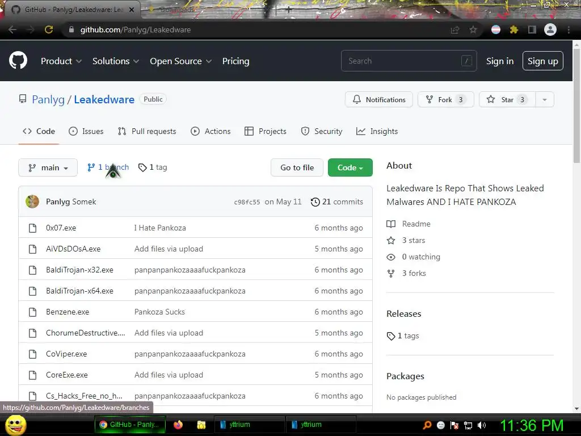Click the Sign up button

543,61
